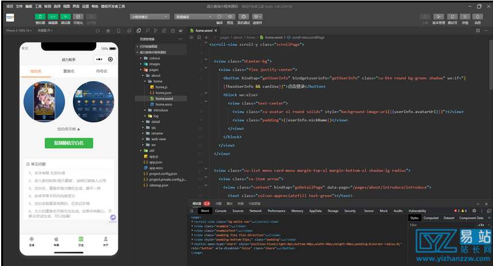Open the 小程序模式 mode dropdown
This screenshot has width=493, height=266.
click(x=149, y=17)
